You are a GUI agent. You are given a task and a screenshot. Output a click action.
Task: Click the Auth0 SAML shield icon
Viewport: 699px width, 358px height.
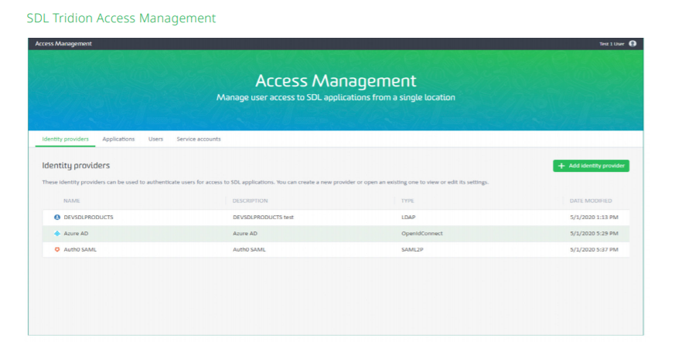point(57,249)
